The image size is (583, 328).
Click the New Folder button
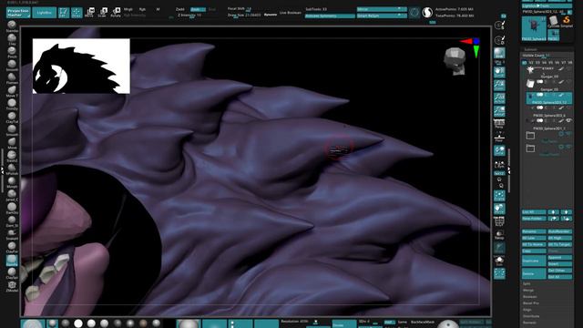pyautogui.click(x=534, y=219)
